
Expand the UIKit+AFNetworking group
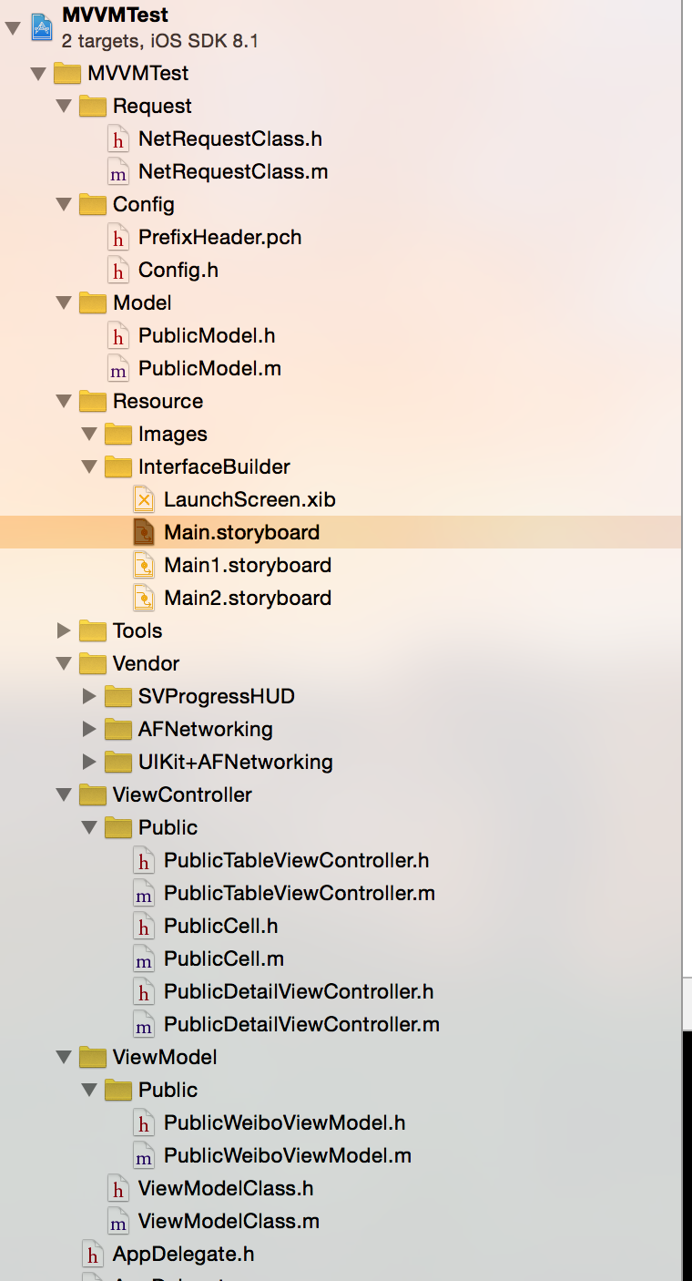89,762
